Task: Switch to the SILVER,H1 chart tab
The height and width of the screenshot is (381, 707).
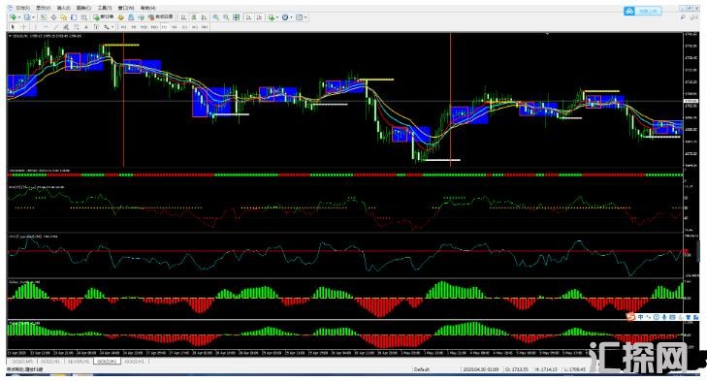Action: click(x=79, y=362)
